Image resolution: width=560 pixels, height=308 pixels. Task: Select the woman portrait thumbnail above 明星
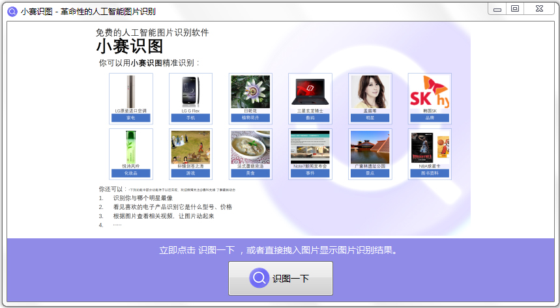(x=370, y=92)
